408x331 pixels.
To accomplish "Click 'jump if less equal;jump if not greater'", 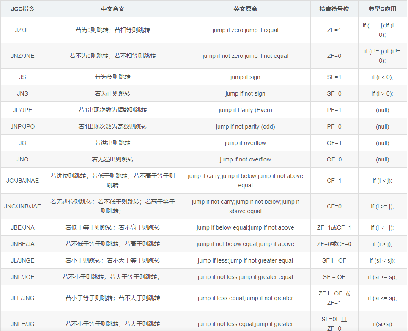I will point(245,298).
